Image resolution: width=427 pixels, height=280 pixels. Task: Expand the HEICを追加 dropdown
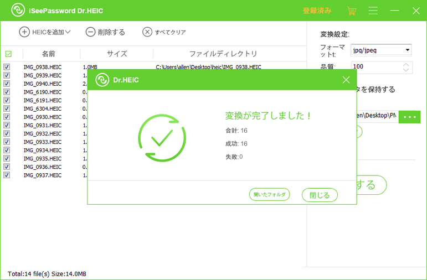tap(68, 32)
